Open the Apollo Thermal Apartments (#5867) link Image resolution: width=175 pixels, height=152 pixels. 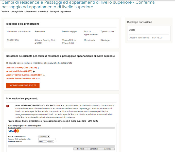tap(24, 75)
